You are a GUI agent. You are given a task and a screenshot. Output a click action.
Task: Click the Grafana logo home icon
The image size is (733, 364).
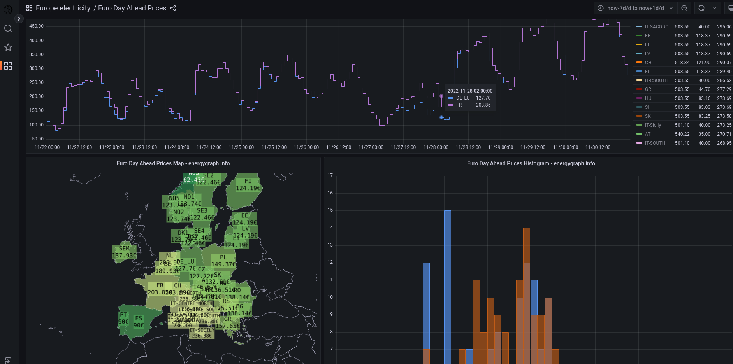pyautogui.click(x=8, y=9)
